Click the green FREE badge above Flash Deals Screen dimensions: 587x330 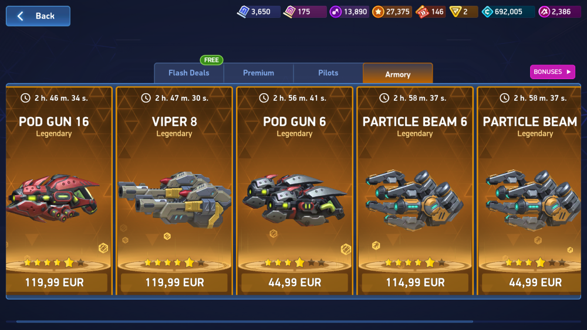pos(211,60)
